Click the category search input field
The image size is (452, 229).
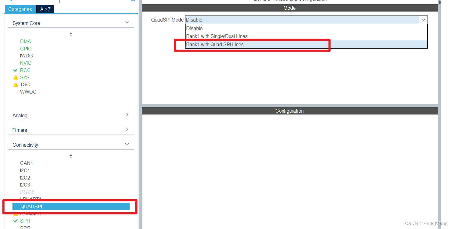[36, 1]
